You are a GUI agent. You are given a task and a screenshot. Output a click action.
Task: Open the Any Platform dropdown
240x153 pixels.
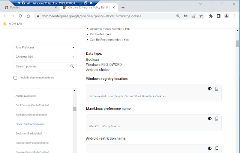tap(45, 47)
